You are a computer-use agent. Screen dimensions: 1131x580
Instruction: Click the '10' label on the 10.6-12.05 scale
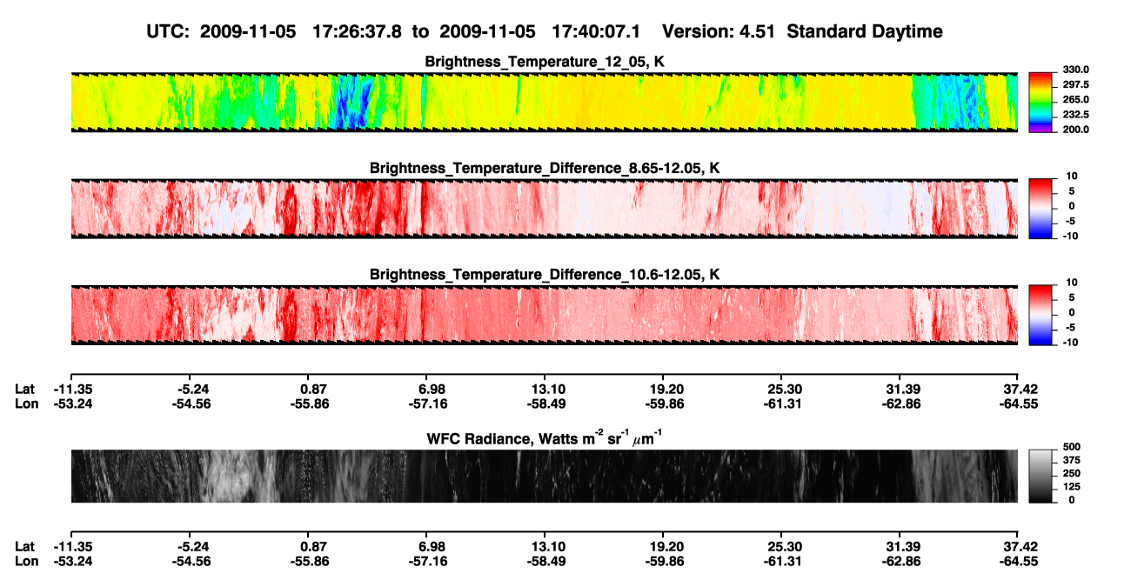(1071, 283)
